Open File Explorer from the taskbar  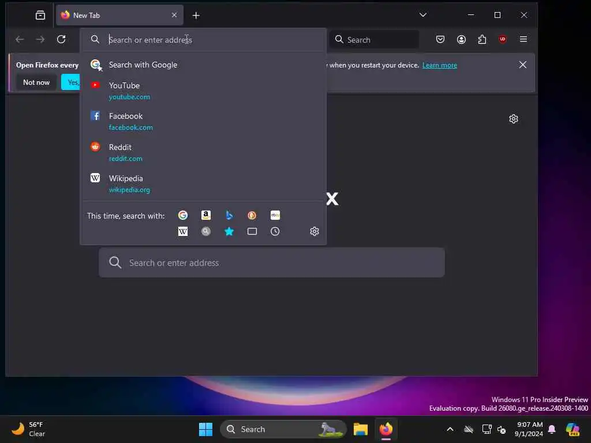360,429
